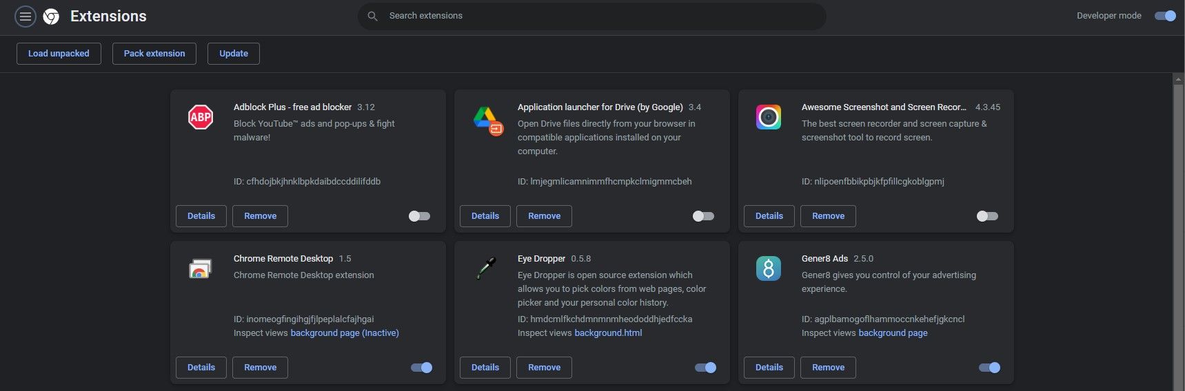1185x391 pixels.
Task: Remove Eye Dropper extension
Action: click(544, 368)
